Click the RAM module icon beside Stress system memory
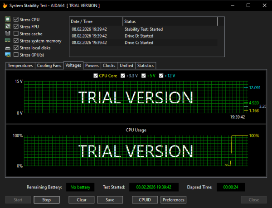The width and height of the screenshot is (272, 208). pos(8,41)
